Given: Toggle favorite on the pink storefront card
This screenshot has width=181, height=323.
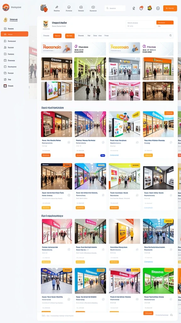Looking at the screenshot, I should pos(69,250).
